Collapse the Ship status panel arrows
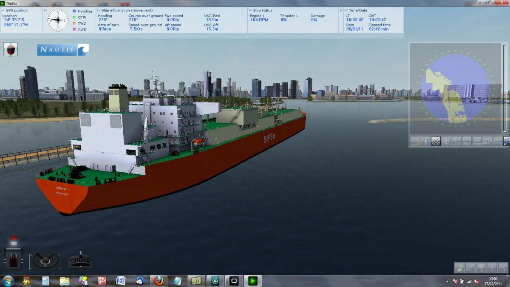The height and width of the screenshot is (287, 510). pyautogui.click(x=250, y=10)
